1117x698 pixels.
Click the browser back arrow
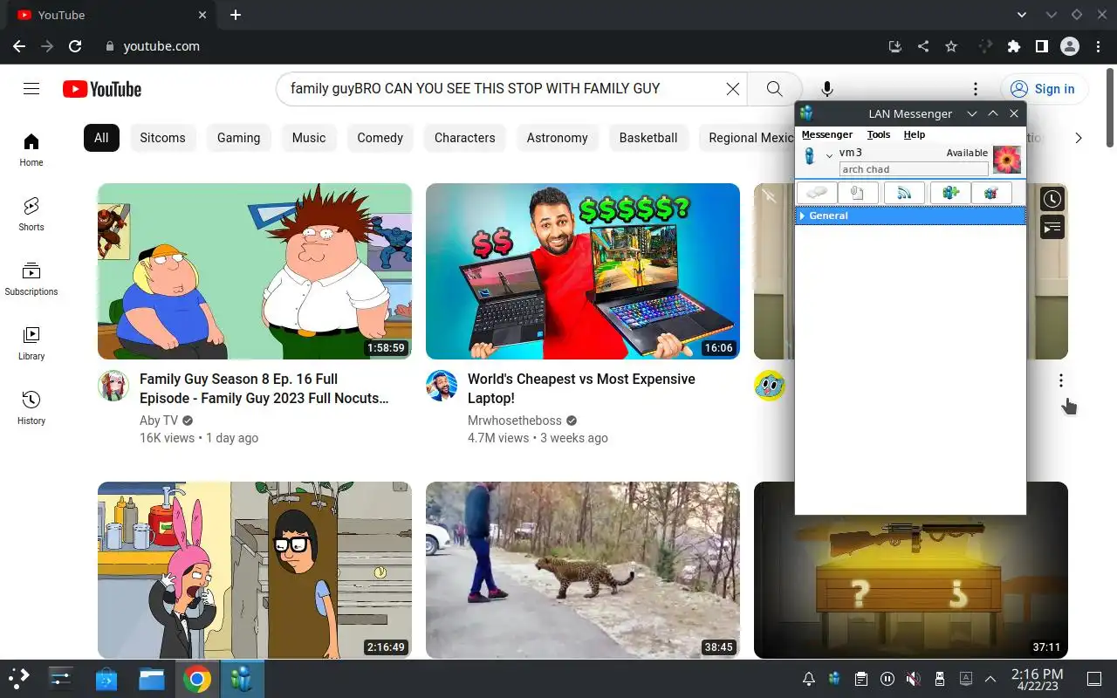pyautogui.click(x=19, y=46)
